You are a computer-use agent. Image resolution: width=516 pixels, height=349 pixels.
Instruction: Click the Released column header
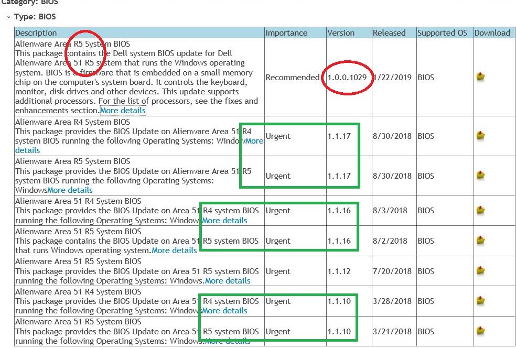click(x=389, y=32)
